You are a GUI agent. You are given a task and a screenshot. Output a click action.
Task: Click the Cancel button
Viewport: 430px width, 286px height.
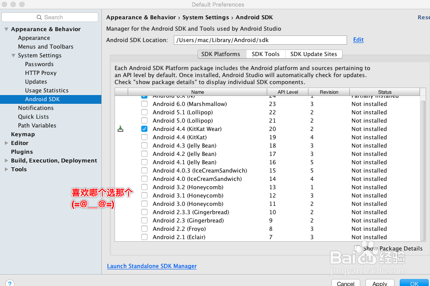click(x=346, y=283)
